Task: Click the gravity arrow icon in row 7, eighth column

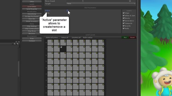Action: tap(97, 47)
